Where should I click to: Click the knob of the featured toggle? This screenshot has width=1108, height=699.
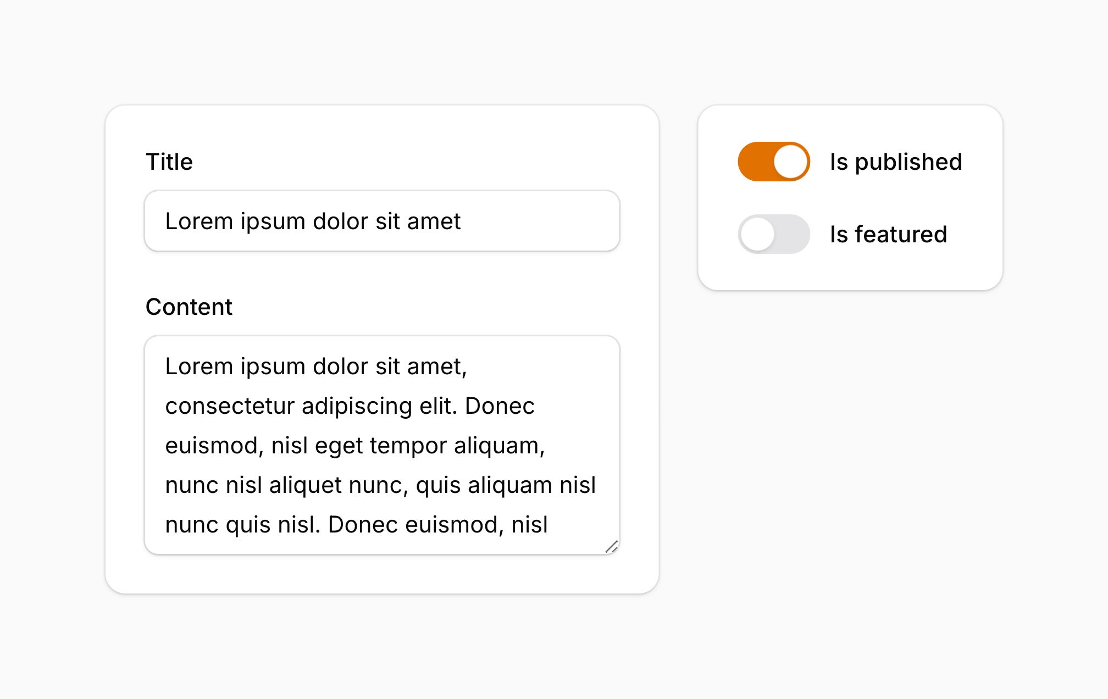(x=757, y=234)
